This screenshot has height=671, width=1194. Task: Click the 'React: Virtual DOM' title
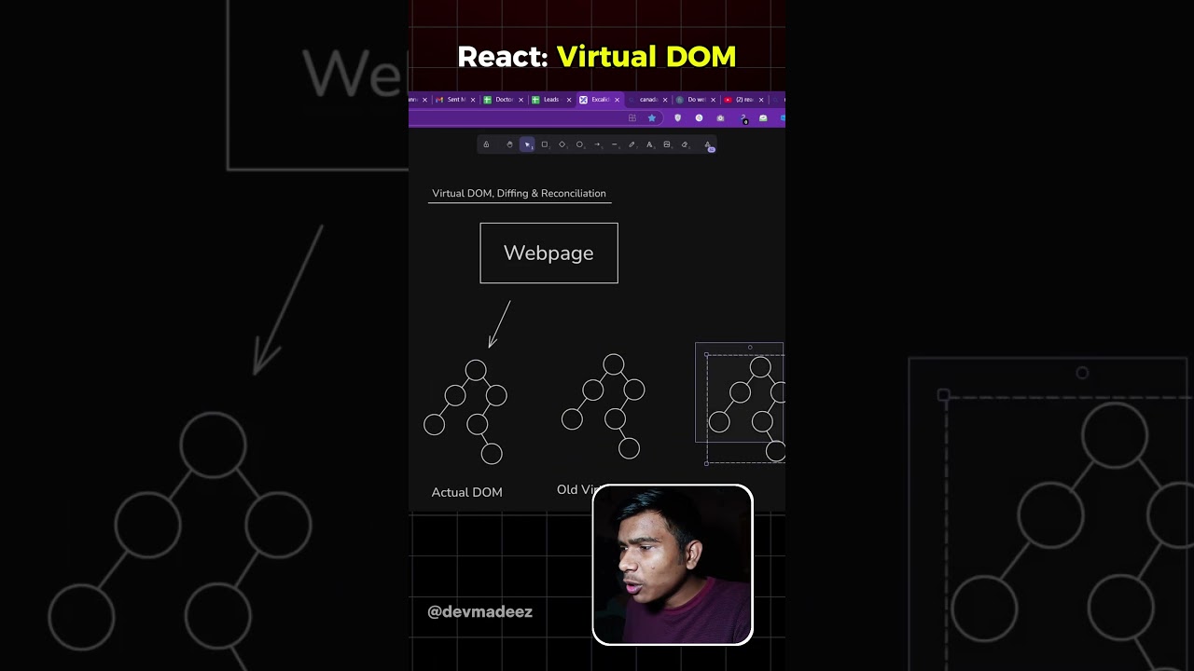pyautogui.click(x=597, y=56)
